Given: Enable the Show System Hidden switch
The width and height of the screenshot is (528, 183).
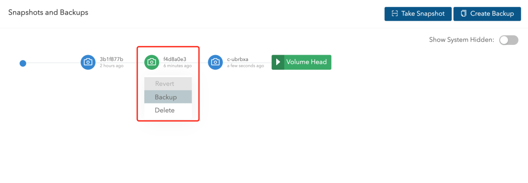Looking at the screenshot, I should tap(508, 40).
